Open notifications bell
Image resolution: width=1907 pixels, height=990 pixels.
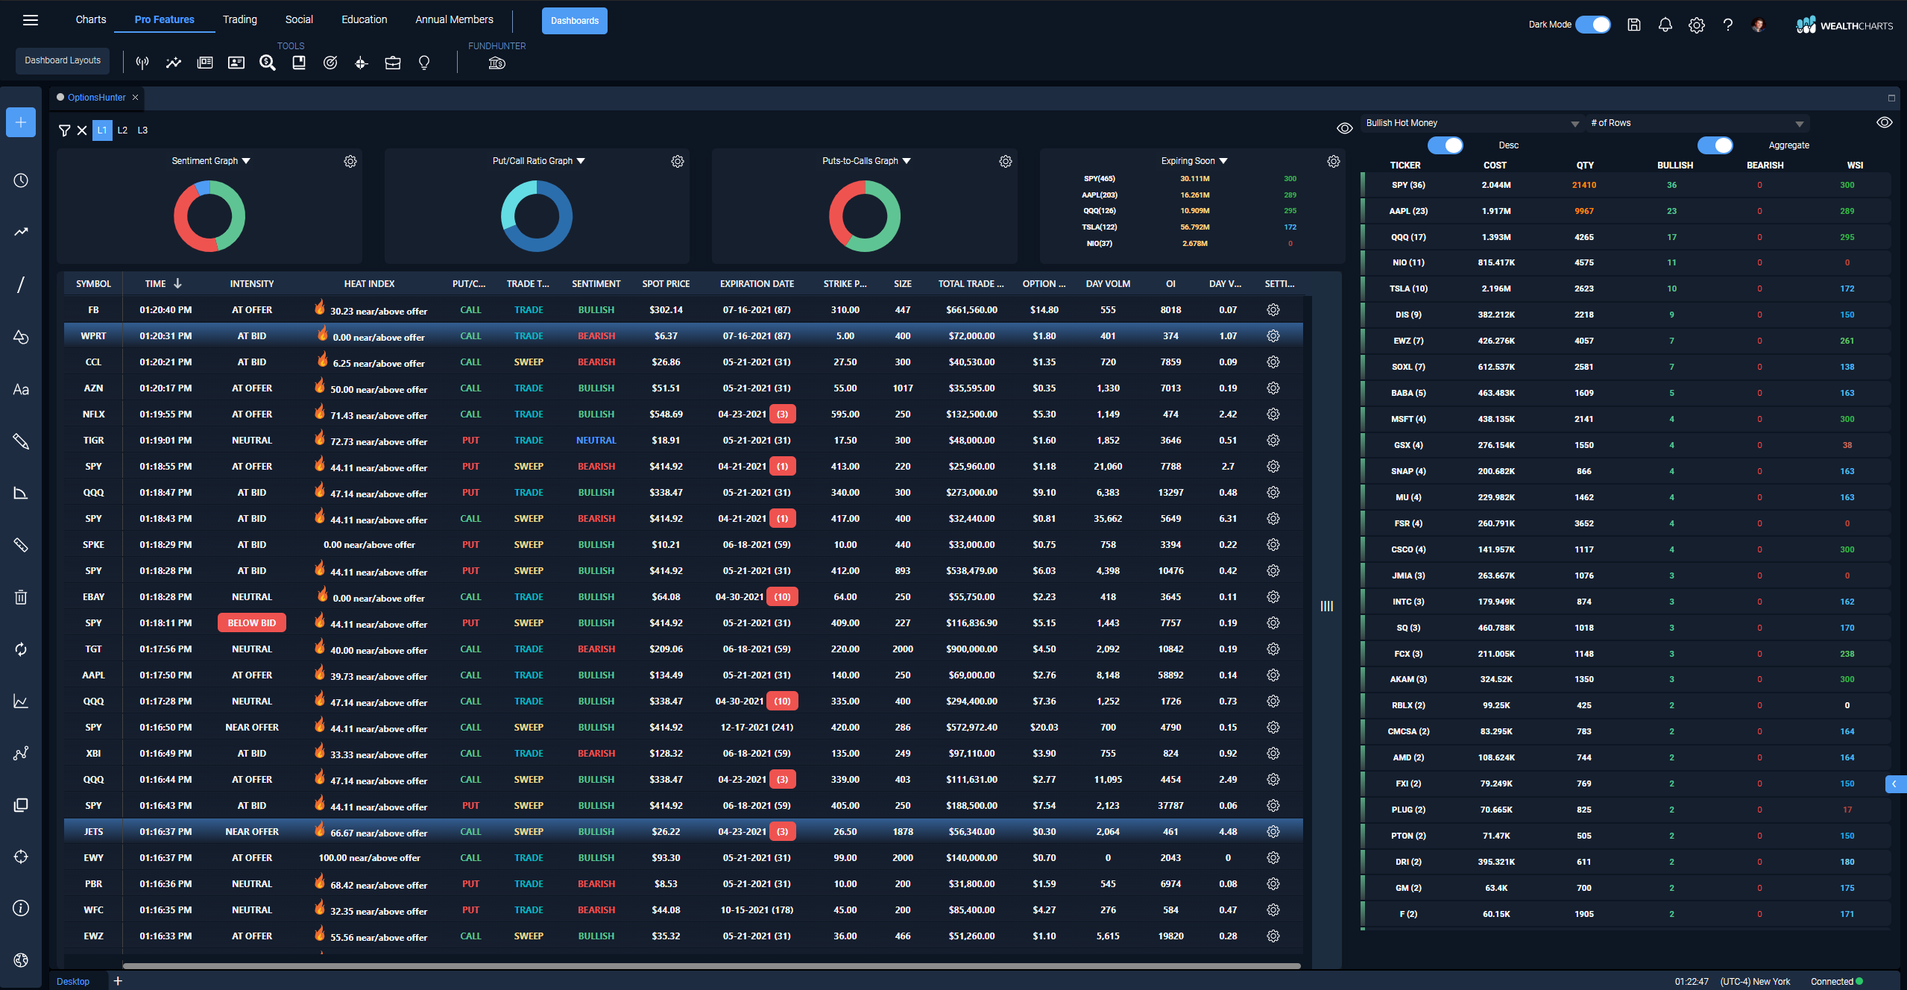click(1665, 25)
